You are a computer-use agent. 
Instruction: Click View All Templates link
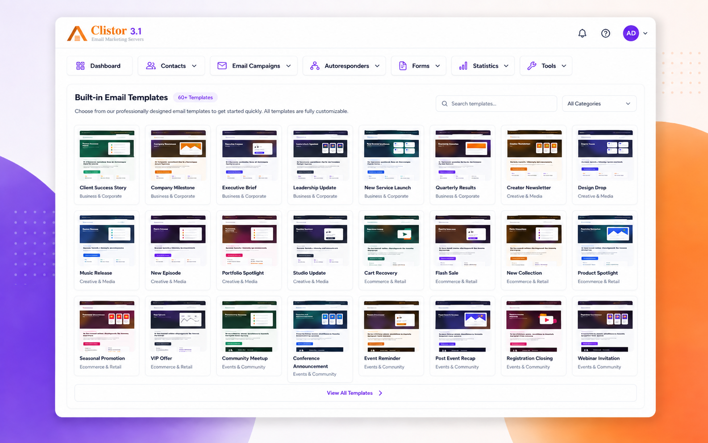click(350, 393)
